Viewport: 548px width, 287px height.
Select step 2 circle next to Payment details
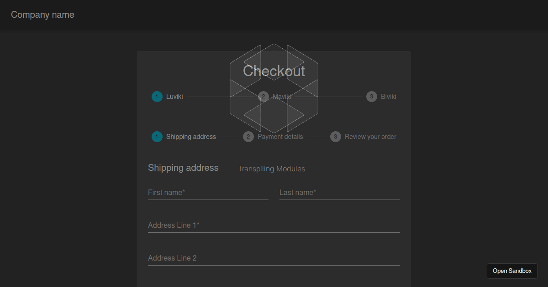(248, 137)
